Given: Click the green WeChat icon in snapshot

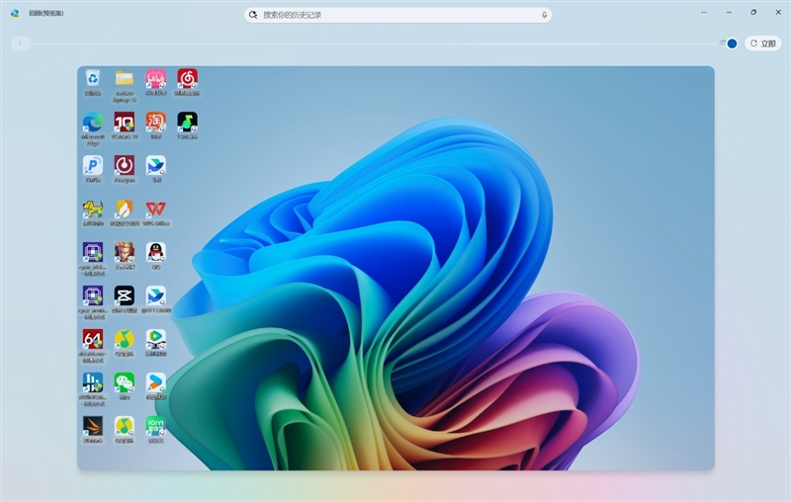Looking at the screenshot, I should click(125, 383).
